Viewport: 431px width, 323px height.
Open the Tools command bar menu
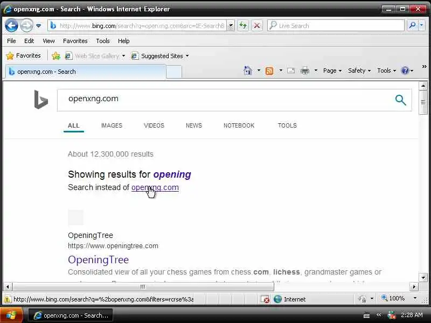point(386,71)
